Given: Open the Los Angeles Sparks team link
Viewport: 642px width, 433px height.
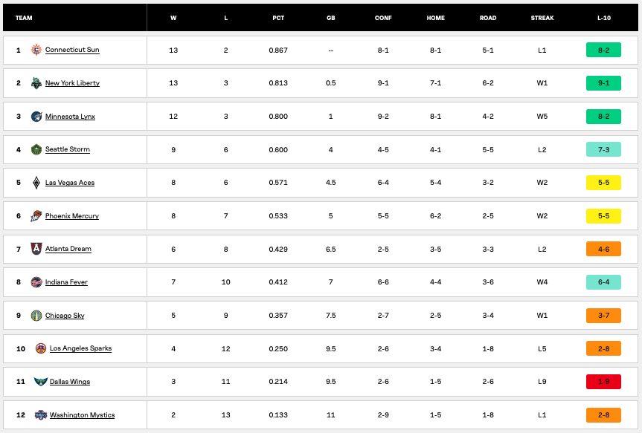Looking at the screenshot, I should [80, 348].
